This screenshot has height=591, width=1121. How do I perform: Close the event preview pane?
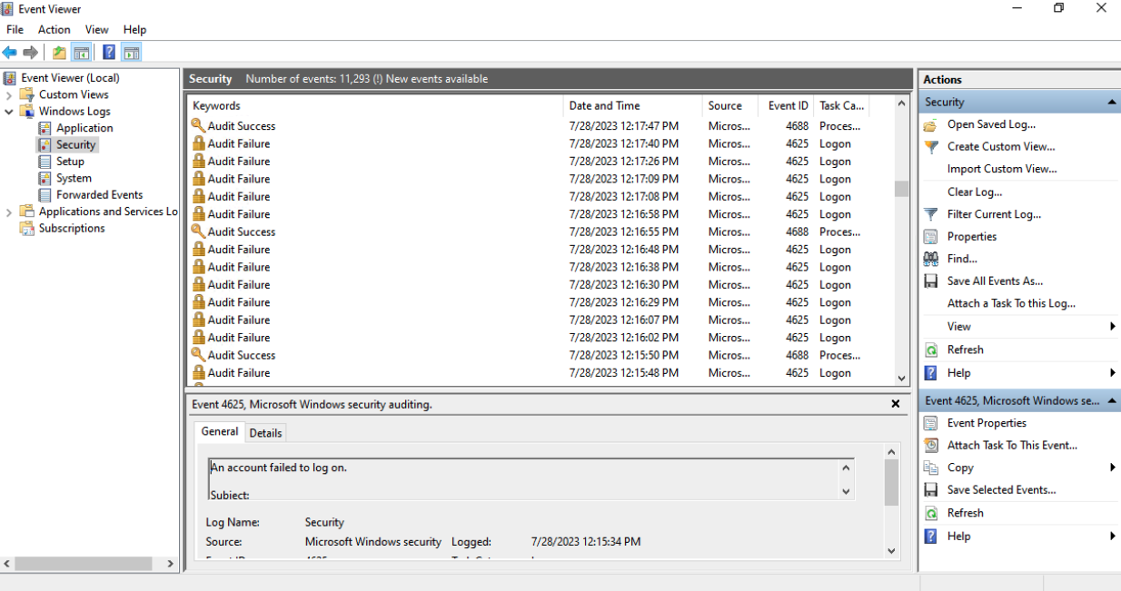(896, 404)
